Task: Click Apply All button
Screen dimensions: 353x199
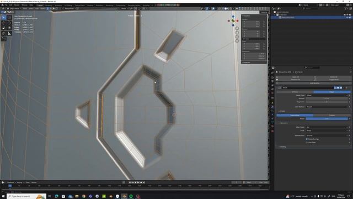Action: pos(296,77)
